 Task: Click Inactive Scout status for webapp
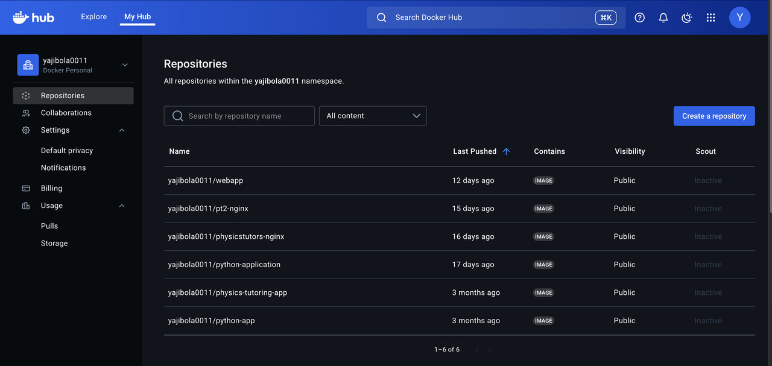708,181
